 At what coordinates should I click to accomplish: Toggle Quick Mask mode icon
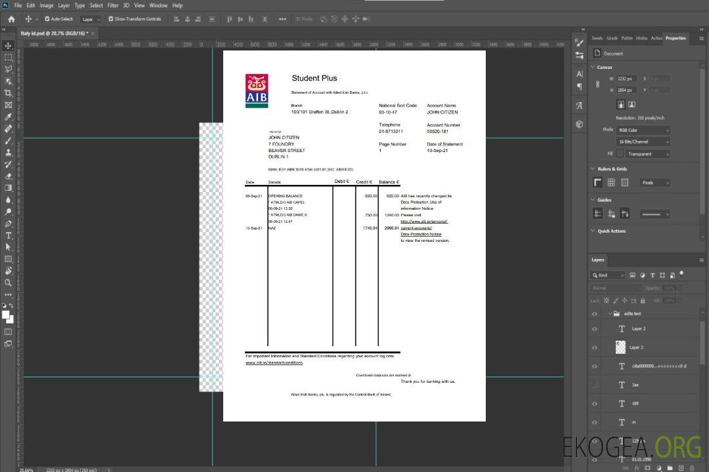(8, 332)
